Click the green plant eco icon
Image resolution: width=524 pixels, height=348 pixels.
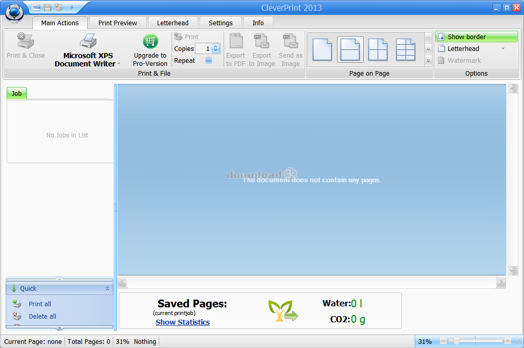click(x=283, y=311)
